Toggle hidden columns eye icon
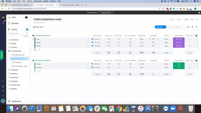 click(x=192, y=27)
